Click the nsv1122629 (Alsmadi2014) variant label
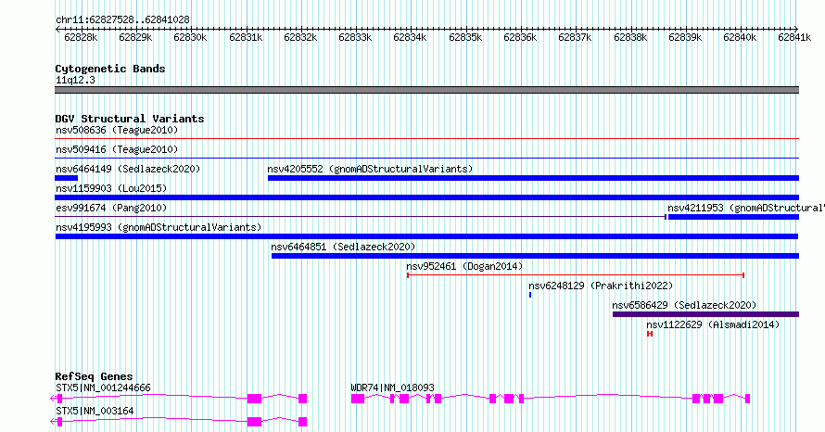Screen dimensions: 825x432 click(713, 324)
